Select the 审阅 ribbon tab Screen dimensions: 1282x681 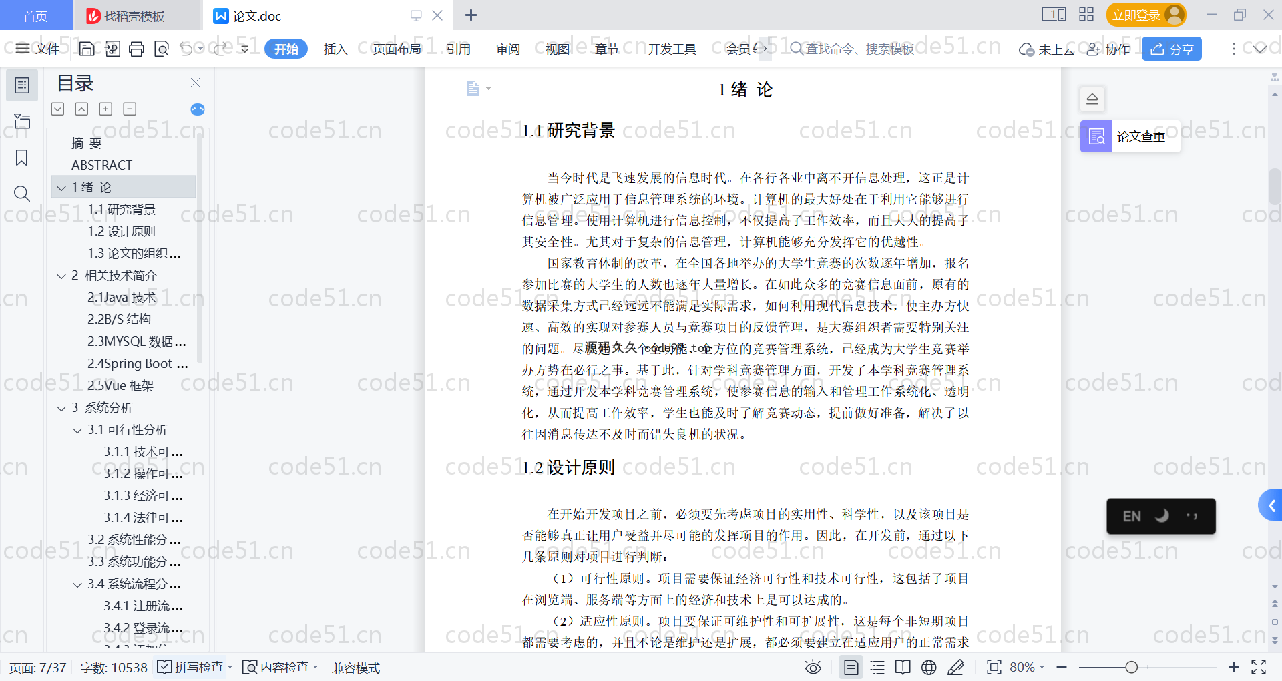tap(508, 49)
